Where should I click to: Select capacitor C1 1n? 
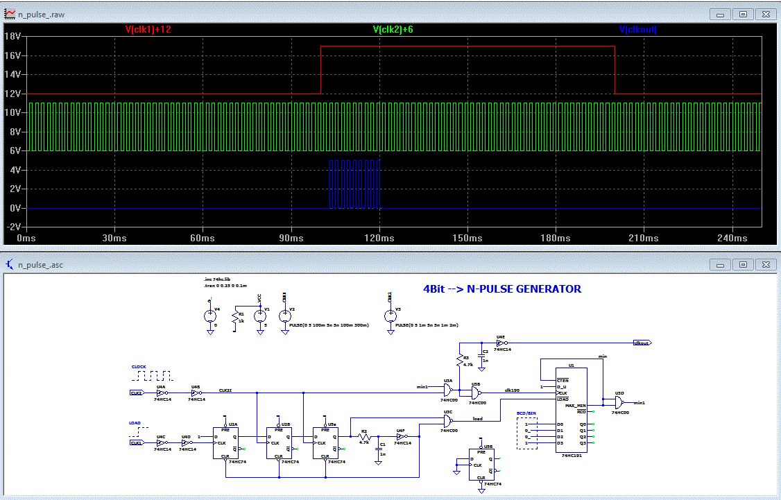(379, 449)
